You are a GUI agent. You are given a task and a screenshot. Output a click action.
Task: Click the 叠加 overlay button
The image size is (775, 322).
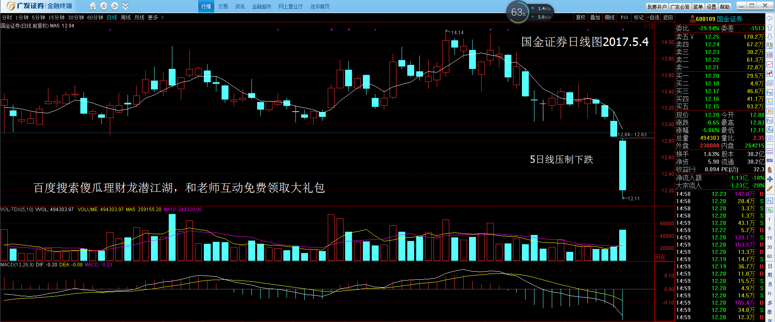coord(595,18)
